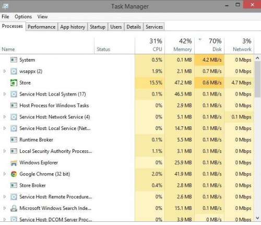Click the Google Chrome icon
Screen dimensions: 261x225
(x=14, y=174)
